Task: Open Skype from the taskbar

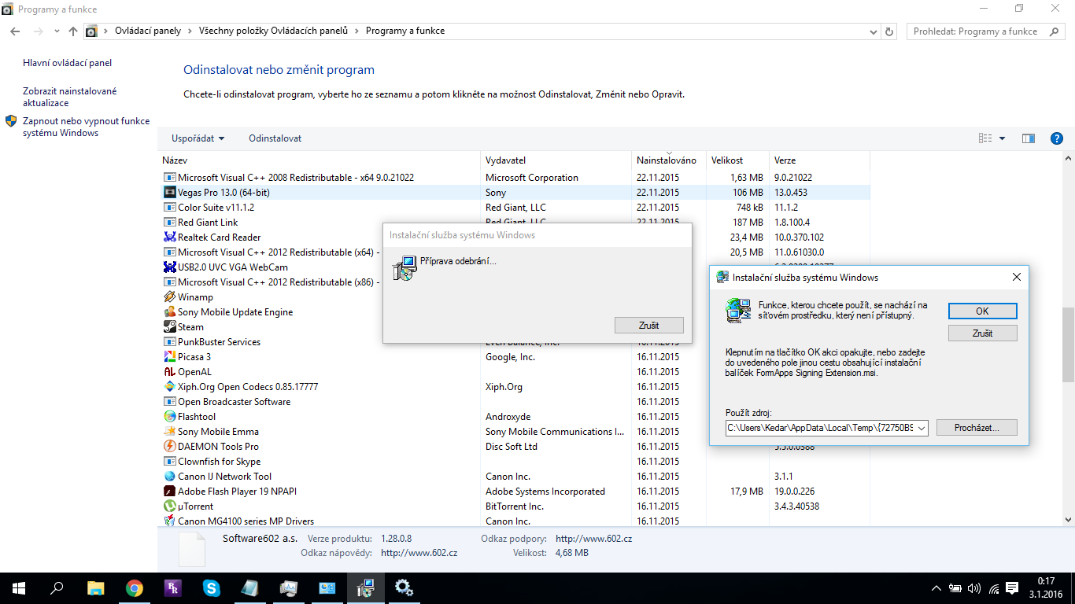Action: (212, 587)
